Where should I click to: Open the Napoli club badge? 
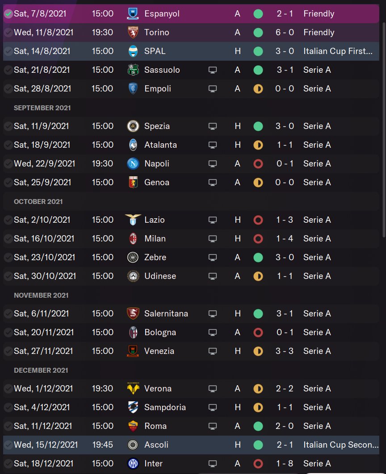tap(133, 164)
